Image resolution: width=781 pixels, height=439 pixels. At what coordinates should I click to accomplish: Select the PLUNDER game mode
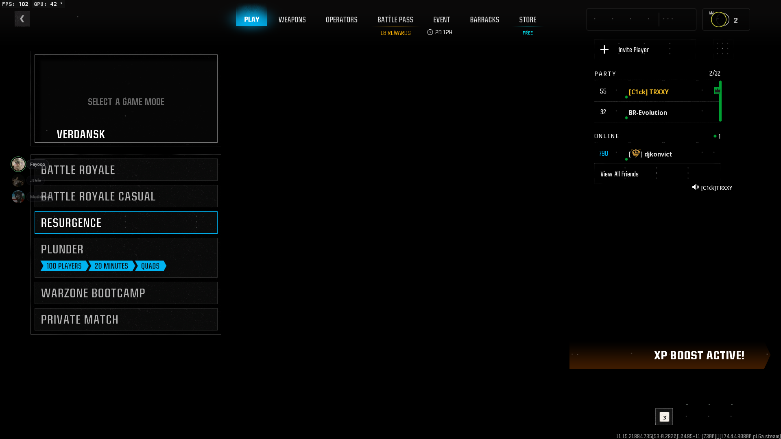tap(126, 258)
